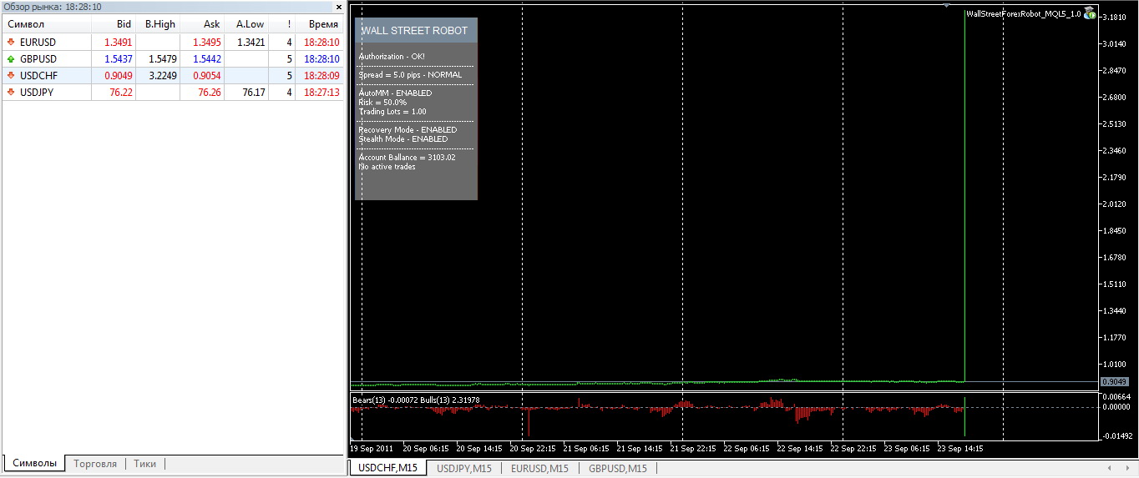Click the No active trades line
This screenshot has height=478, width=1139.
(x=387, y=167)
